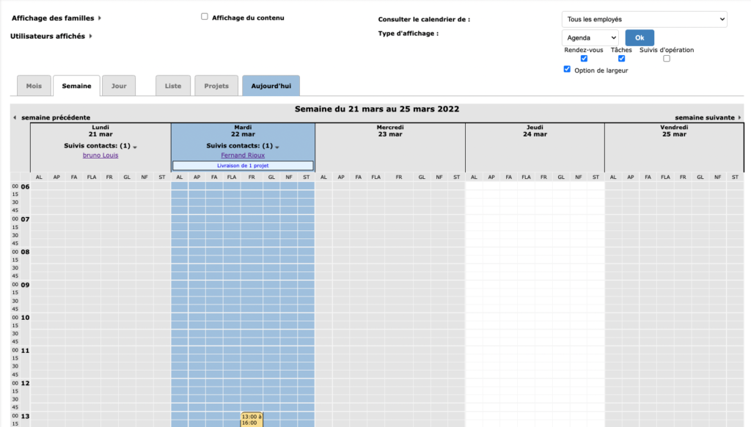
Task: Open Tous les employés dropdown
Action: [x=644, y=19]
